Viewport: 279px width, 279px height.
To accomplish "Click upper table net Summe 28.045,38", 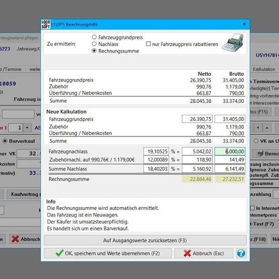I will [200, 101].
